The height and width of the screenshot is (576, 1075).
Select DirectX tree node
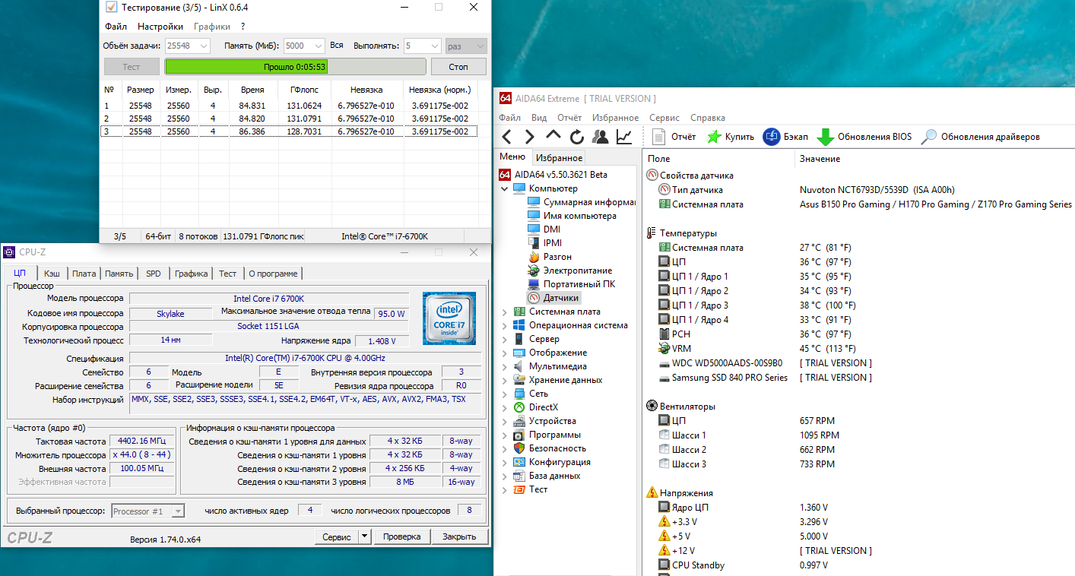536,407
